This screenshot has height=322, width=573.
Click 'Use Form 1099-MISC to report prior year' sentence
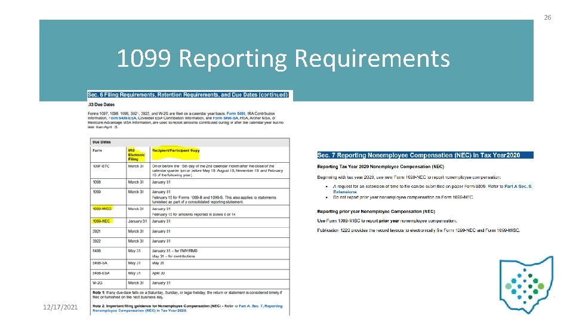(x=387, y=221)
